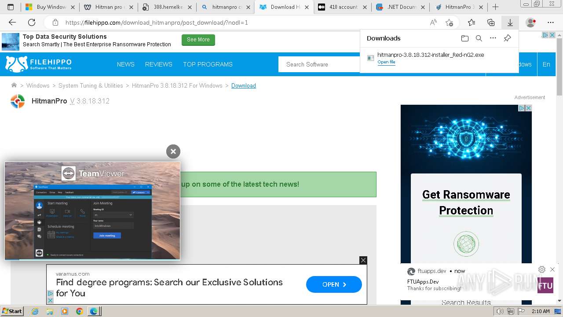Open TOP PROGRAMS navigation item
The image size is (563, 317).
pos(208,64)
